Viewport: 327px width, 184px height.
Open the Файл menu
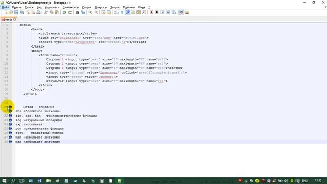5,7
